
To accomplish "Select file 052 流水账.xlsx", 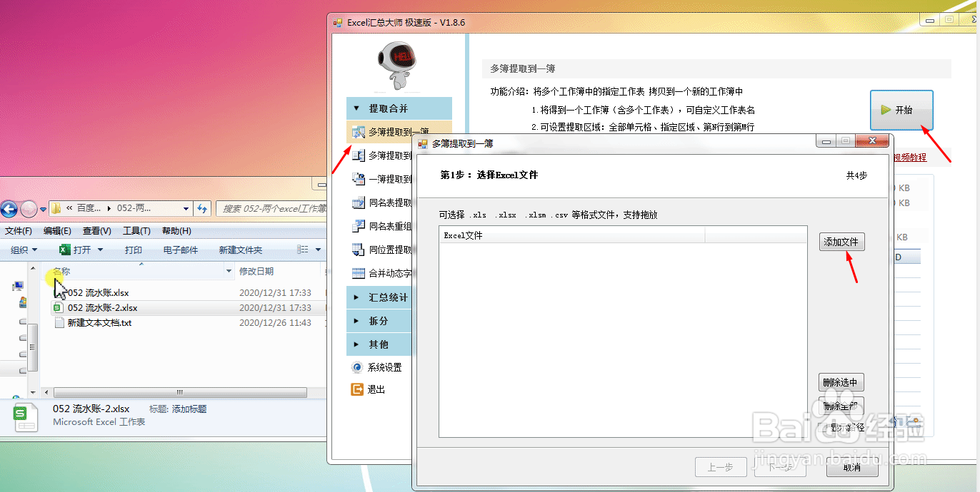I will [98, 292].
